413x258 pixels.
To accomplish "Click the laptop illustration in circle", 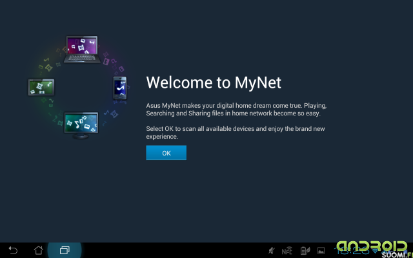I will click(82, 49).
